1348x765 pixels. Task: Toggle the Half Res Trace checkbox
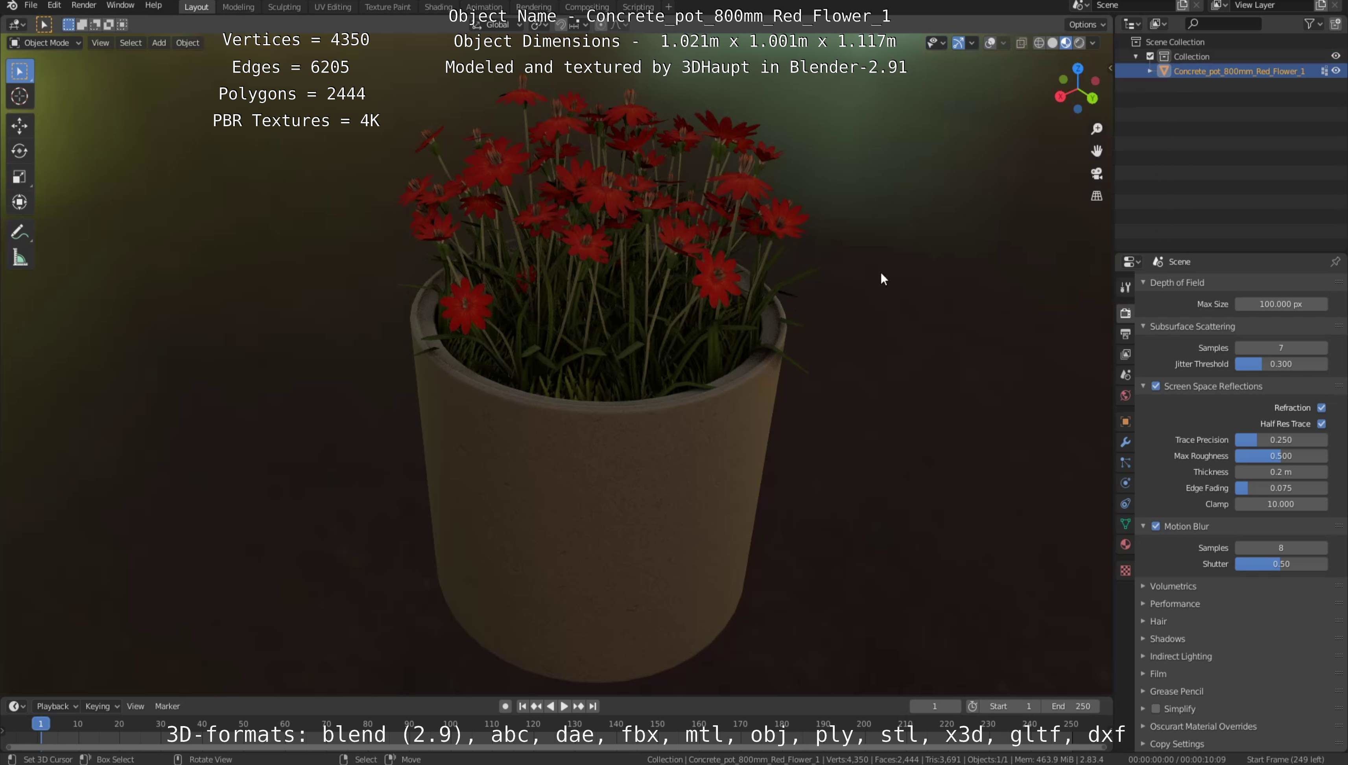pos(1321,423)
